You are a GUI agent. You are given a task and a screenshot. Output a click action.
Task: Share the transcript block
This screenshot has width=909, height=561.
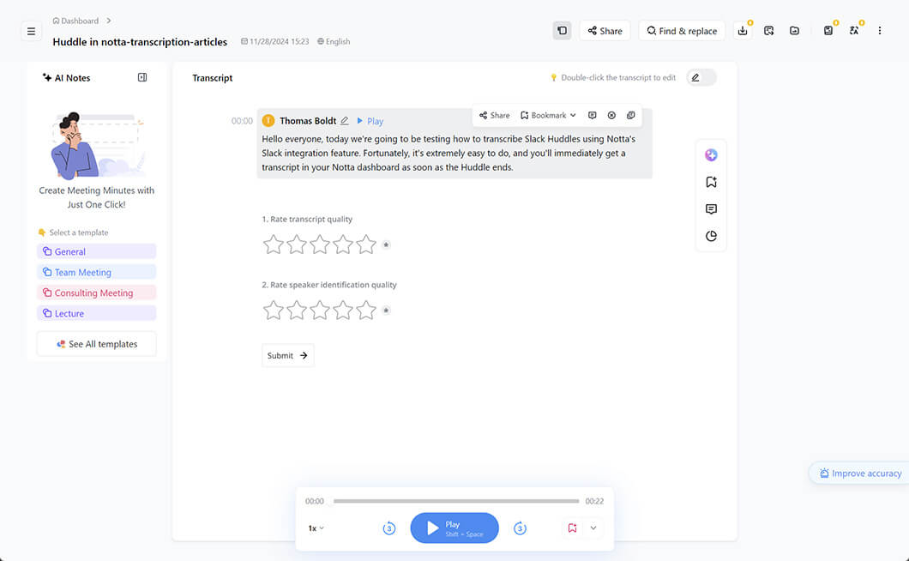pos(495,116)
